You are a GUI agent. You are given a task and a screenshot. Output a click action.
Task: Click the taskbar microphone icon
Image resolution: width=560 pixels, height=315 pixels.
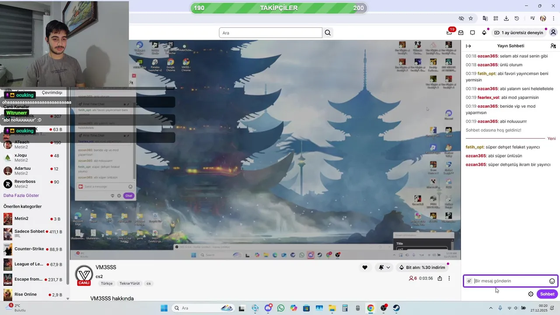click(x=500, y=308)
